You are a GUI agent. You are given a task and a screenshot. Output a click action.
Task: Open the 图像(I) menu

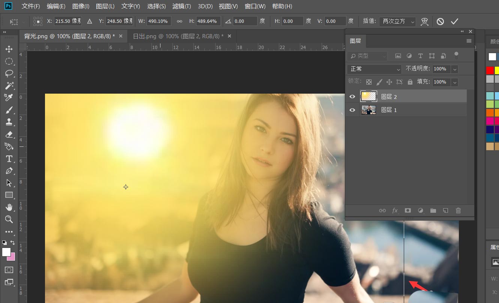click(81, 6)
